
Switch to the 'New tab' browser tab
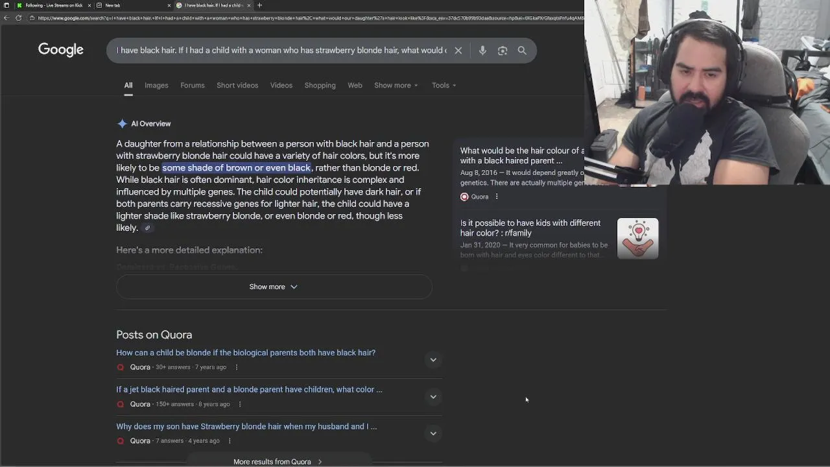click(x=133, y=5)
